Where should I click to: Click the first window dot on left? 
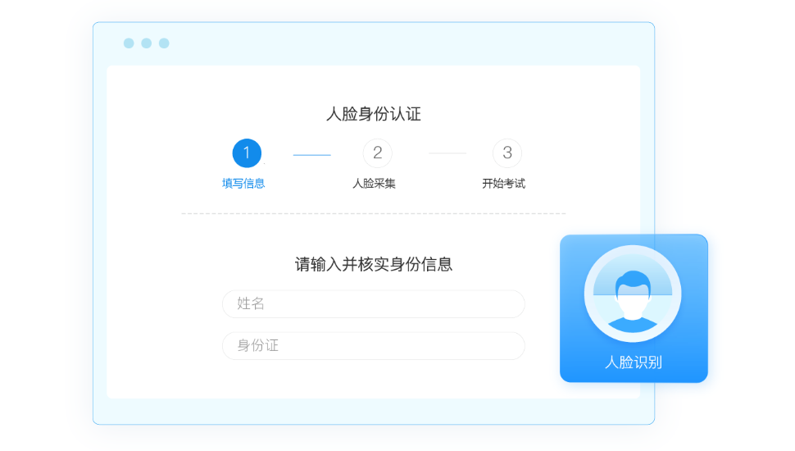[x=129, y=43]
